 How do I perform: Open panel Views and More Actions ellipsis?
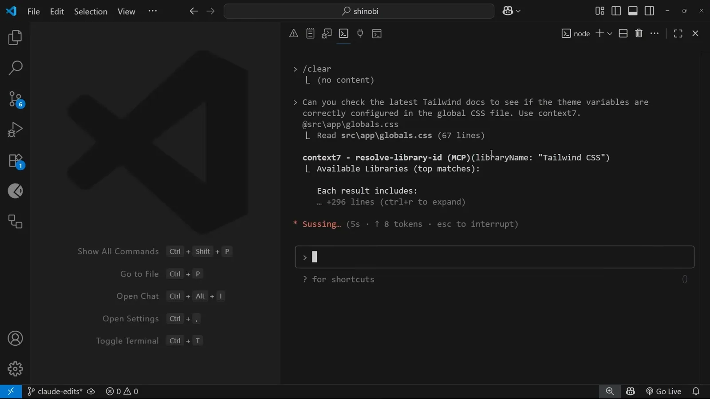(655, 34)
